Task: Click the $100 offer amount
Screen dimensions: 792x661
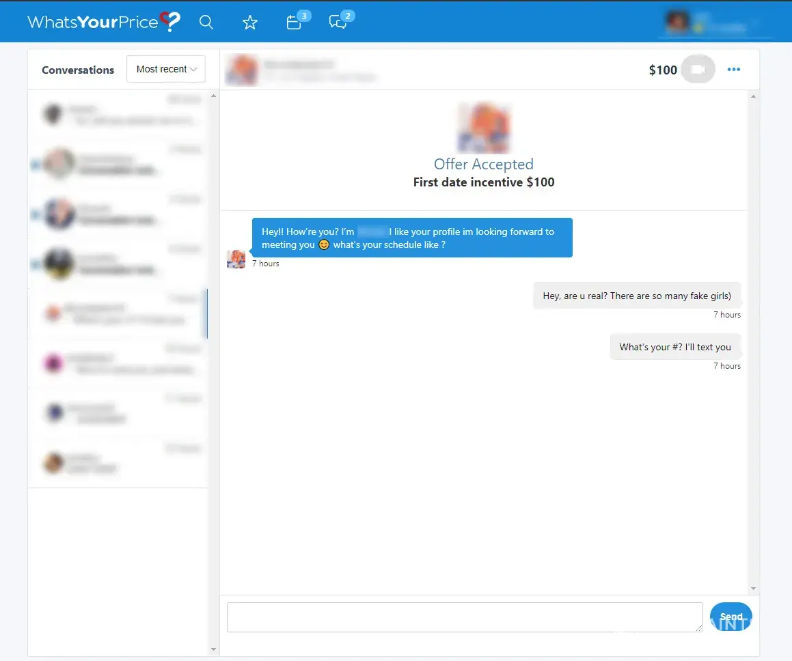Action: pyautogui.click(x=663, y=70)
